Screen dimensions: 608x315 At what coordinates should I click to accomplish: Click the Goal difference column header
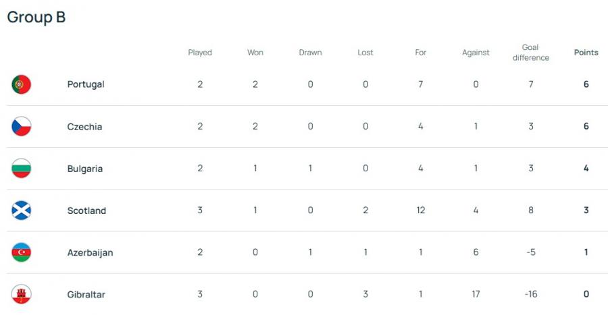coord(530,53)
